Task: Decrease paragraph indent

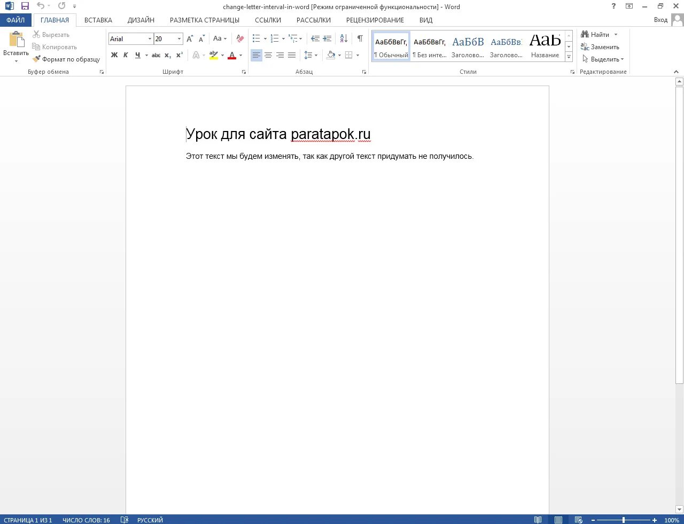Action: tap(315, 38)
